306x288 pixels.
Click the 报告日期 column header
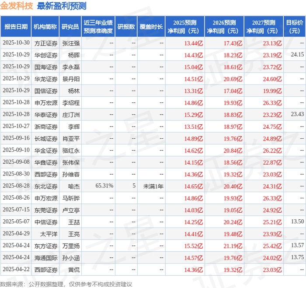pyautogui.click(x=16, y=27)
